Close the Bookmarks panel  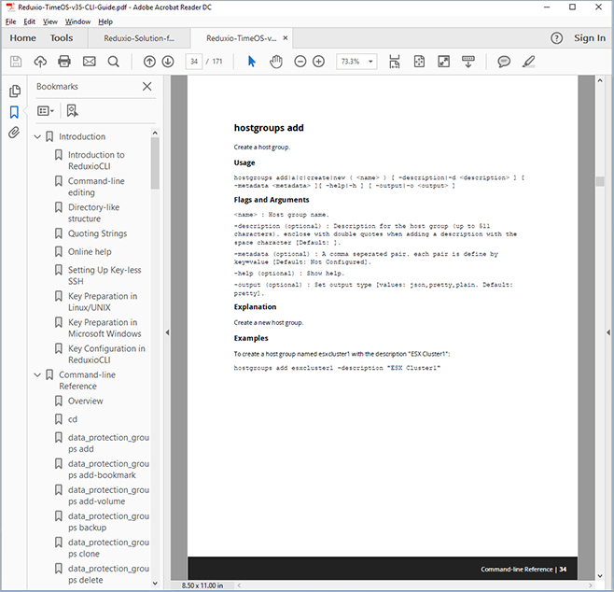(147, 86)
